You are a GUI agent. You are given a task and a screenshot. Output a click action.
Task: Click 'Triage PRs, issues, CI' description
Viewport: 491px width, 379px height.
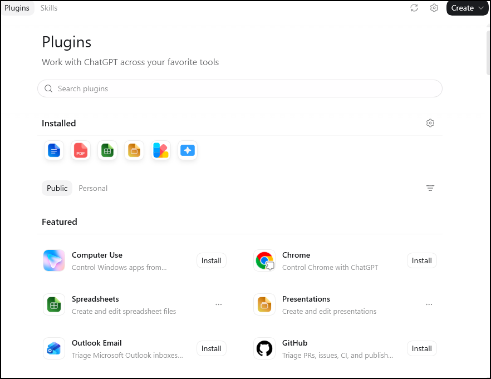pos(337,356)
